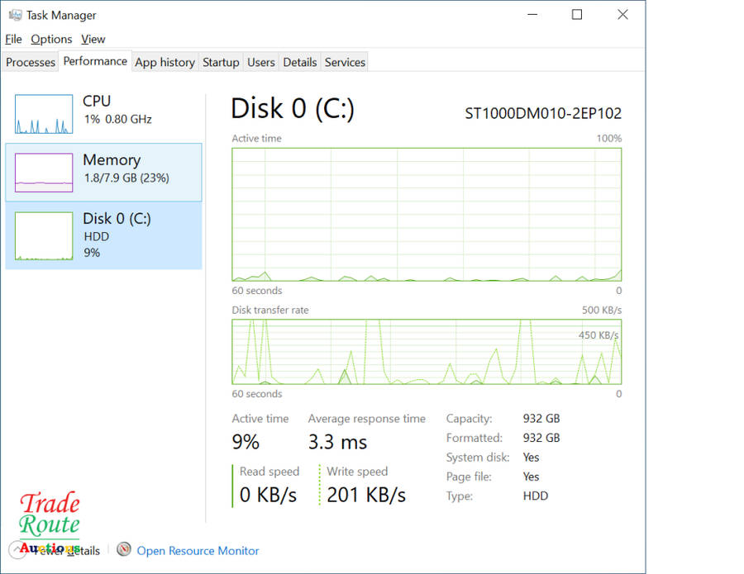The width and height of the screenshot is (744, 574).
Task: Switch to the Startup tab
Action: [221, 62]
